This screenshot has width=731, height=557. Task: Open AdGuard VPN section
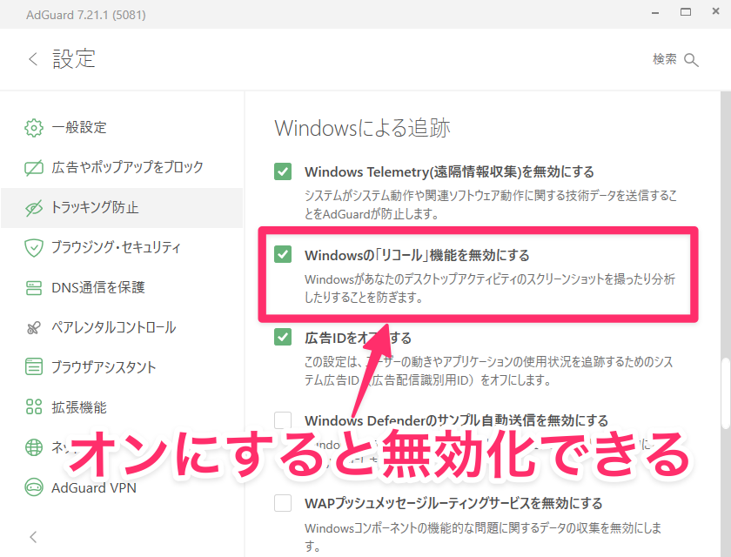click(x=122, y=487)
